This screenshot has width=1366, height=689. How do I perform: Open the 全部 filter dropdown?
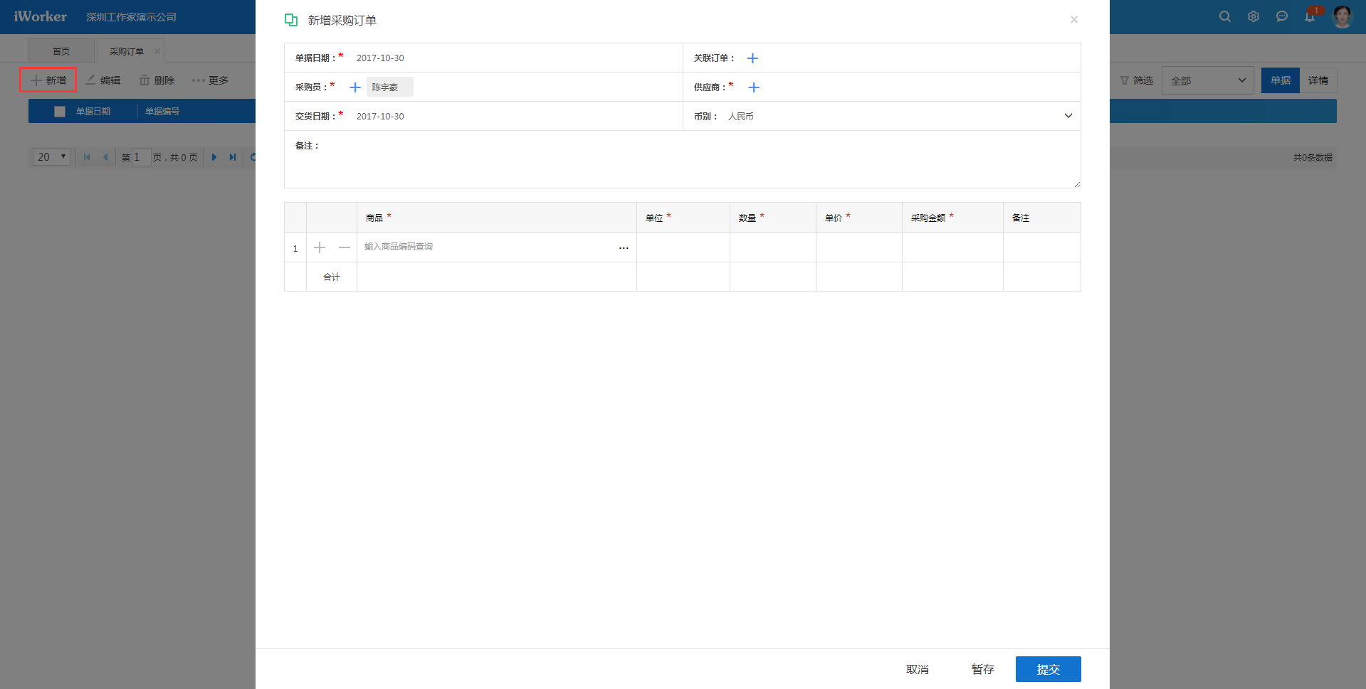pos(1208,80)
